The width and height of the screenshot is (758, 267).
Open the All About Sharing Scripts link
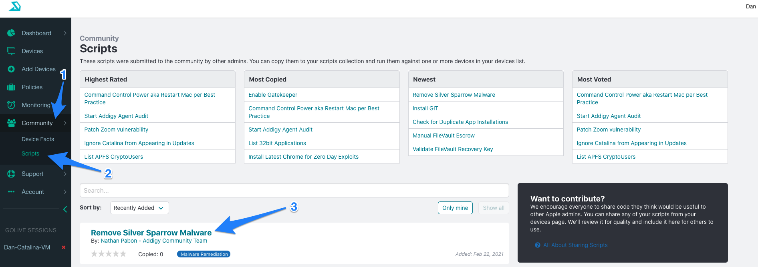[575, 245]
